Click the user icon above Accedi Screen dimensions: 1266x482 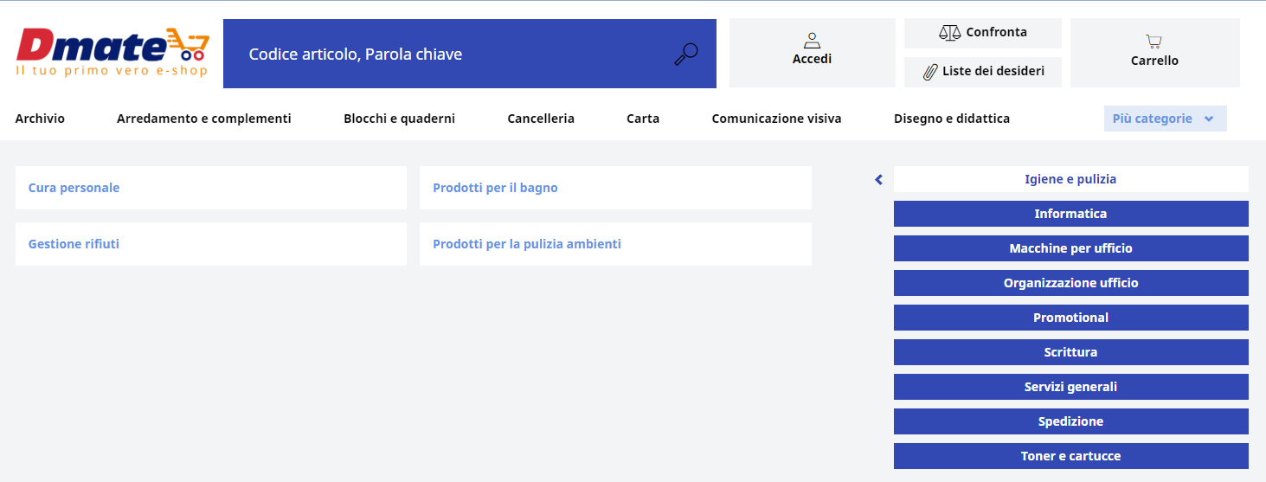click(812, 40)
